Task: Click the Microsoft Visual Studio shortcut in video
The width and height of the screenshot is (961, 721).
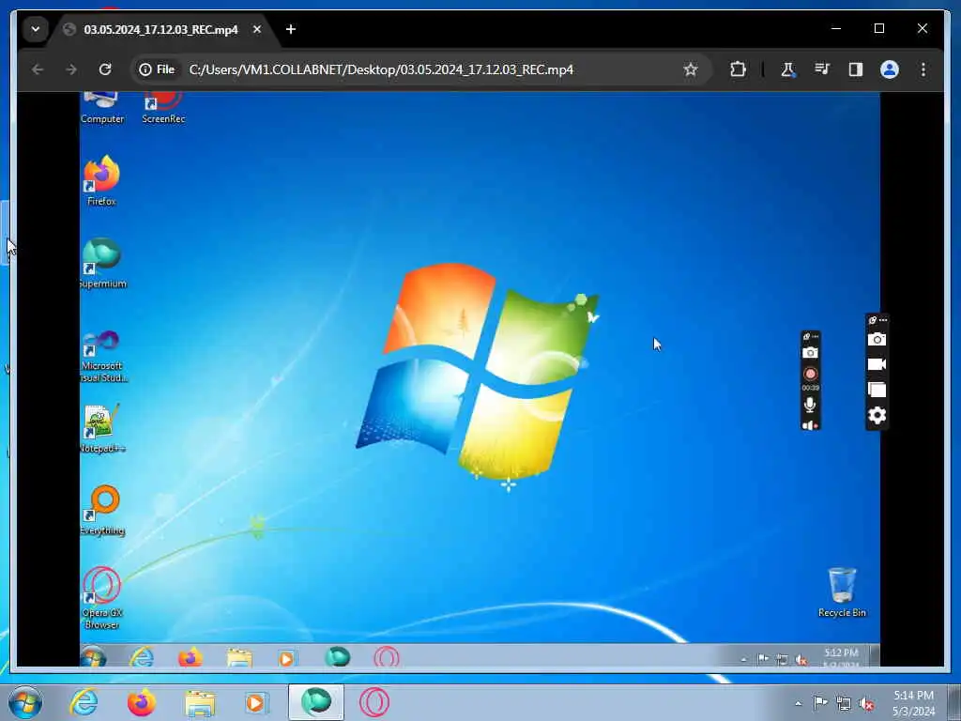Action: [x=102, y=357]
